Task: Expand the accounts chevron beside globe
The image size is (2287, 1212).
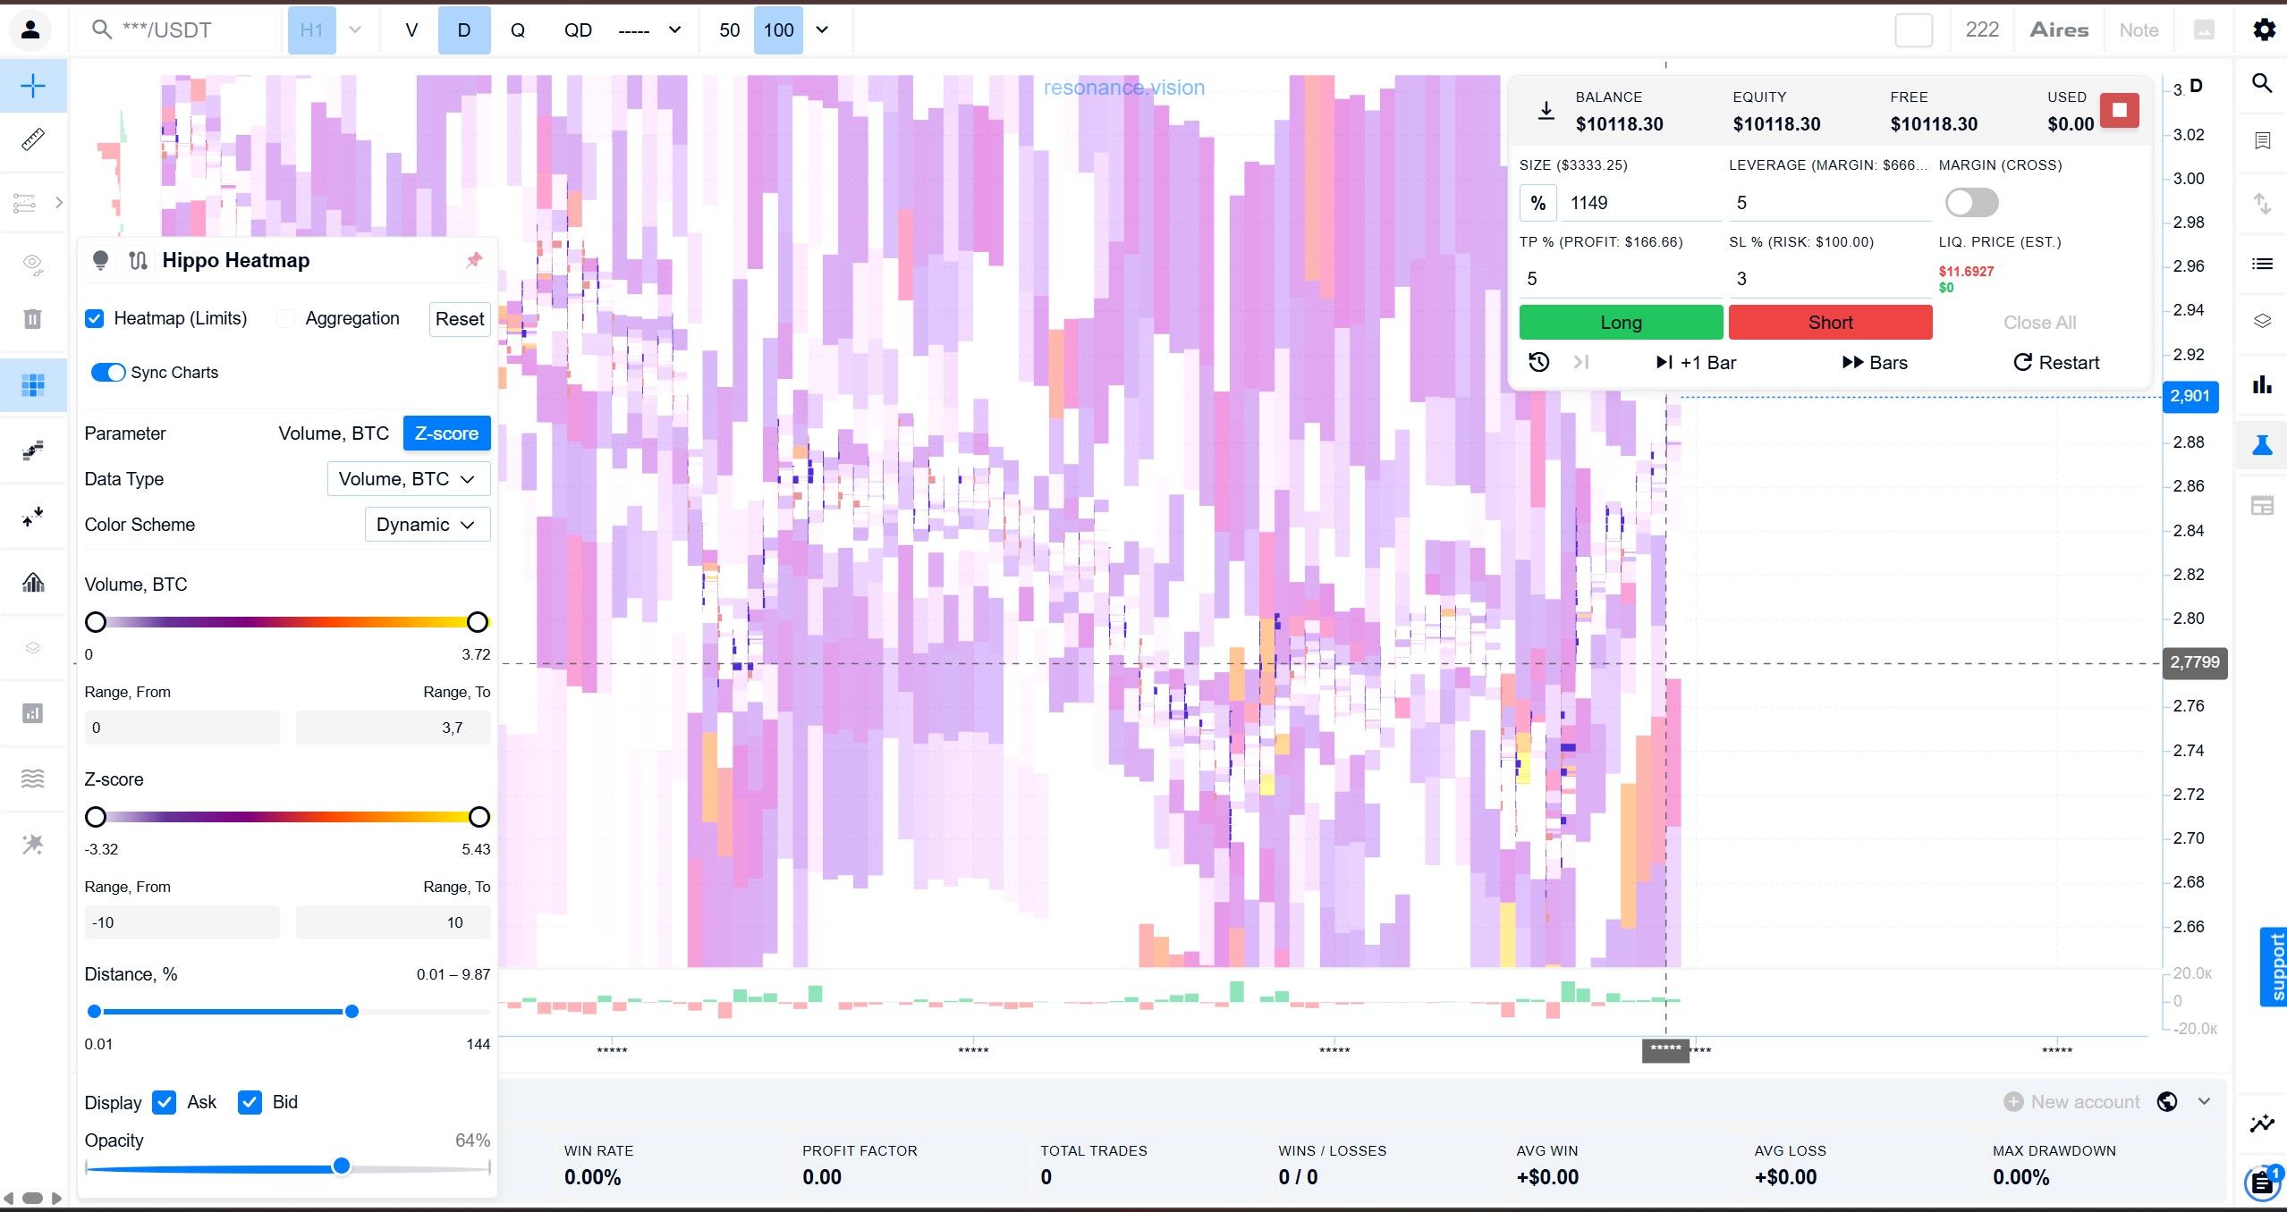Action: pos(2205,1102)
